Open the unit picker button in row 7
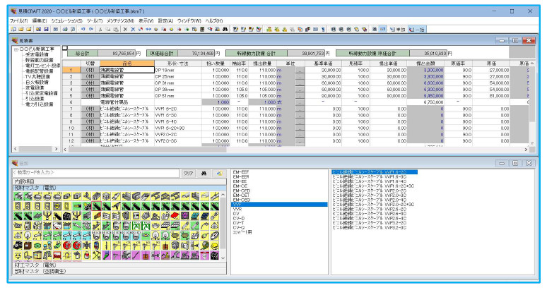Viewport: 547px width, 295px height. [300, 109]
